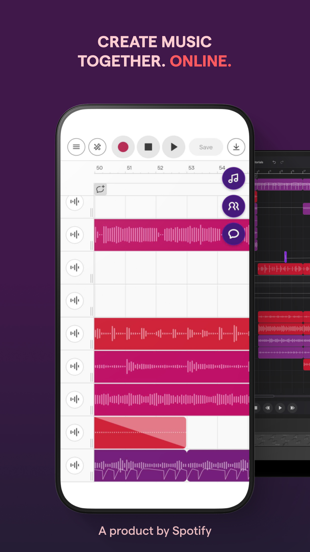Click the download export icon
The image size is (310, 552).
(236, 147)
